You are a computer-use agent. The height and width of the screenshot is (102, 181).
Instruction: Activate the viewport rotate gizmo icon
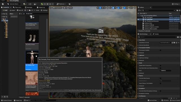pos(102,8)
